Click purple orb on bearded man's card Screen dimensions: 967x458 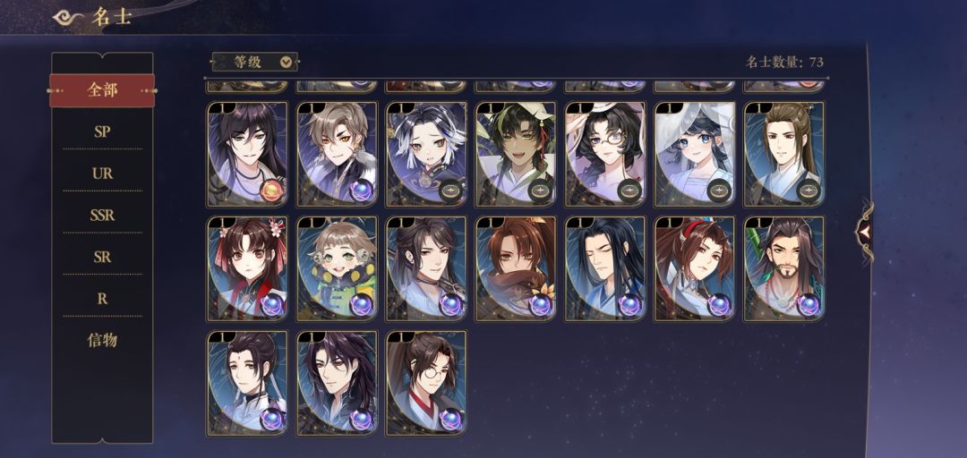coord(809,305)
